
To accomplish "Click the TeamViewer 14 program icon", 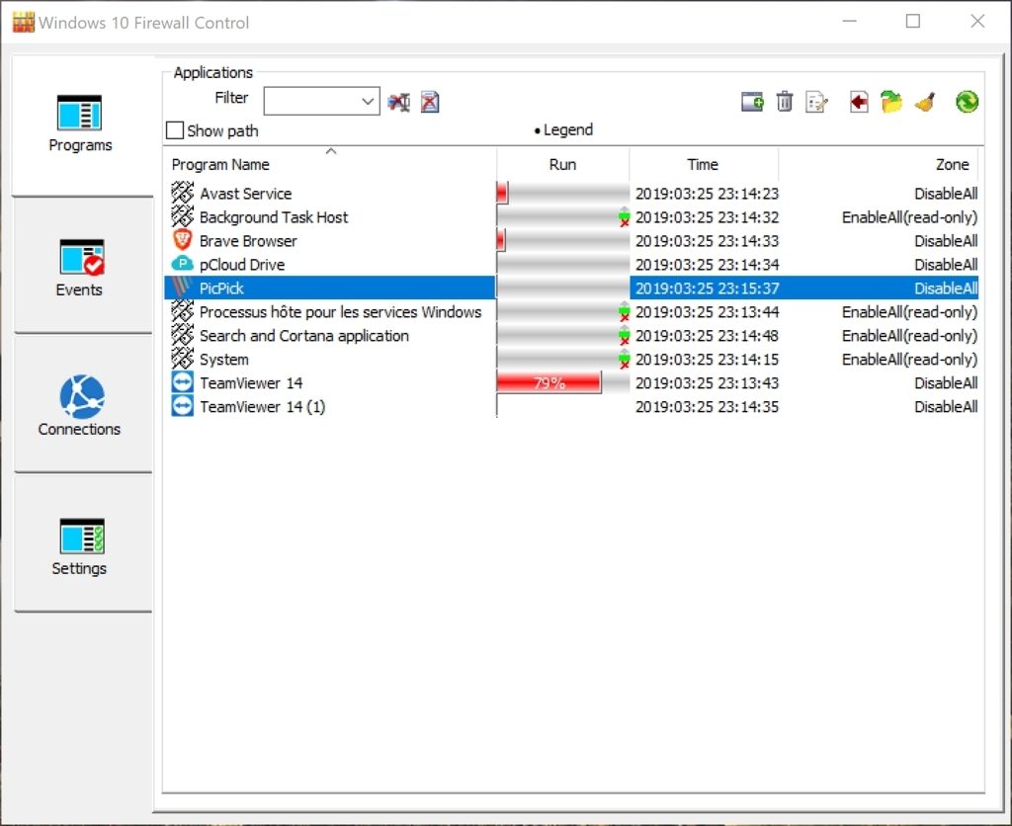I will pos(183,382).
